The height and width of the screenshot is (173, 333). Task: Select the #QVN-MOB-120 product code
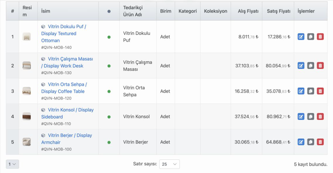click(56, 98)
